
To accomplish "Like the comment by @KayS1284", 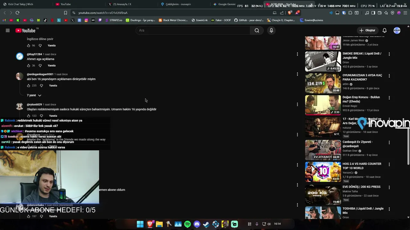I will point(29,65).
